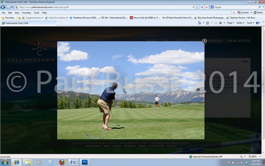
Task: Click the Read Mail envelope icon
Action: (215, 23)
